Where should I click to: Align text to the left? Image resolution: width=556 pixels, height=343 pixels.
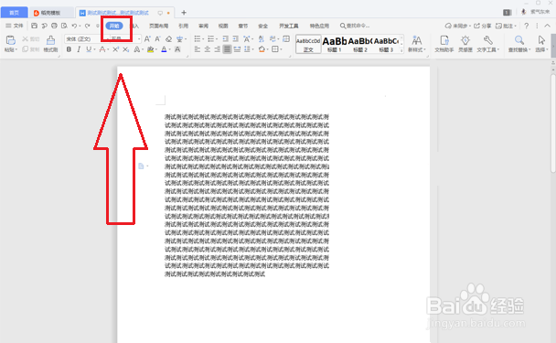pos(198,49)
